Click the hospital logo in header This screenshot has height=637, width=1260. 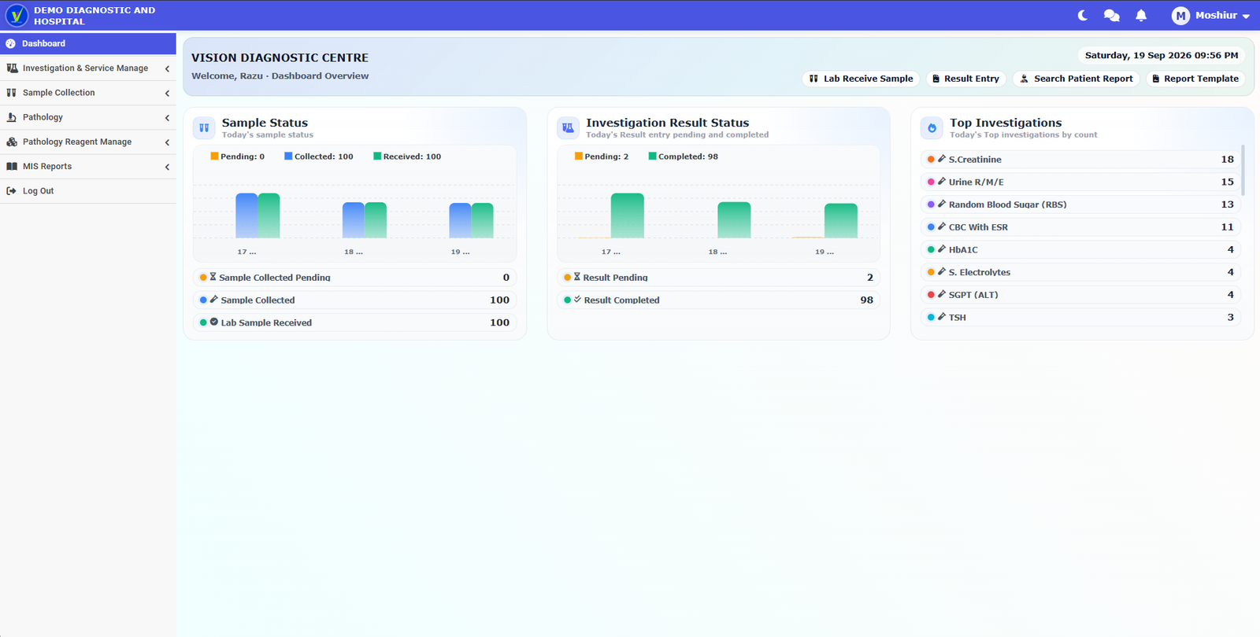tap(17, 15)
